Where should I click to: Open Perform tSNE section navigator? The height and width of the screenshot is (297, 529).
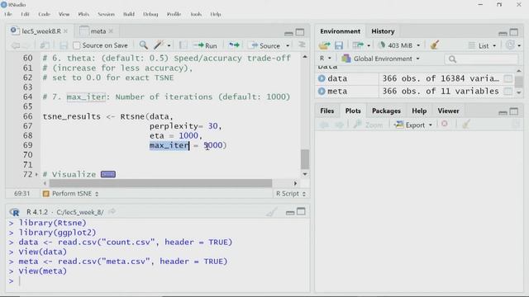(70, 194)
